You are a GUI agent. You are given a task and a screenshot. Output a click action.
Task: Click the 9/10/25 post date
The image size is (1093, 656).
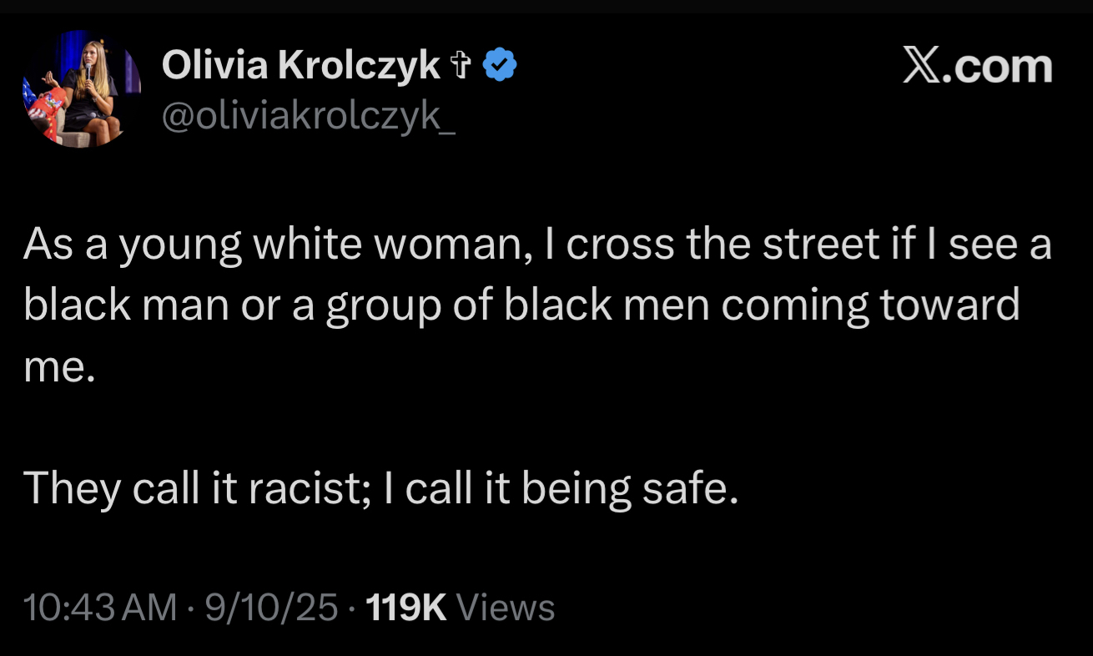click(x=271, y=607)
